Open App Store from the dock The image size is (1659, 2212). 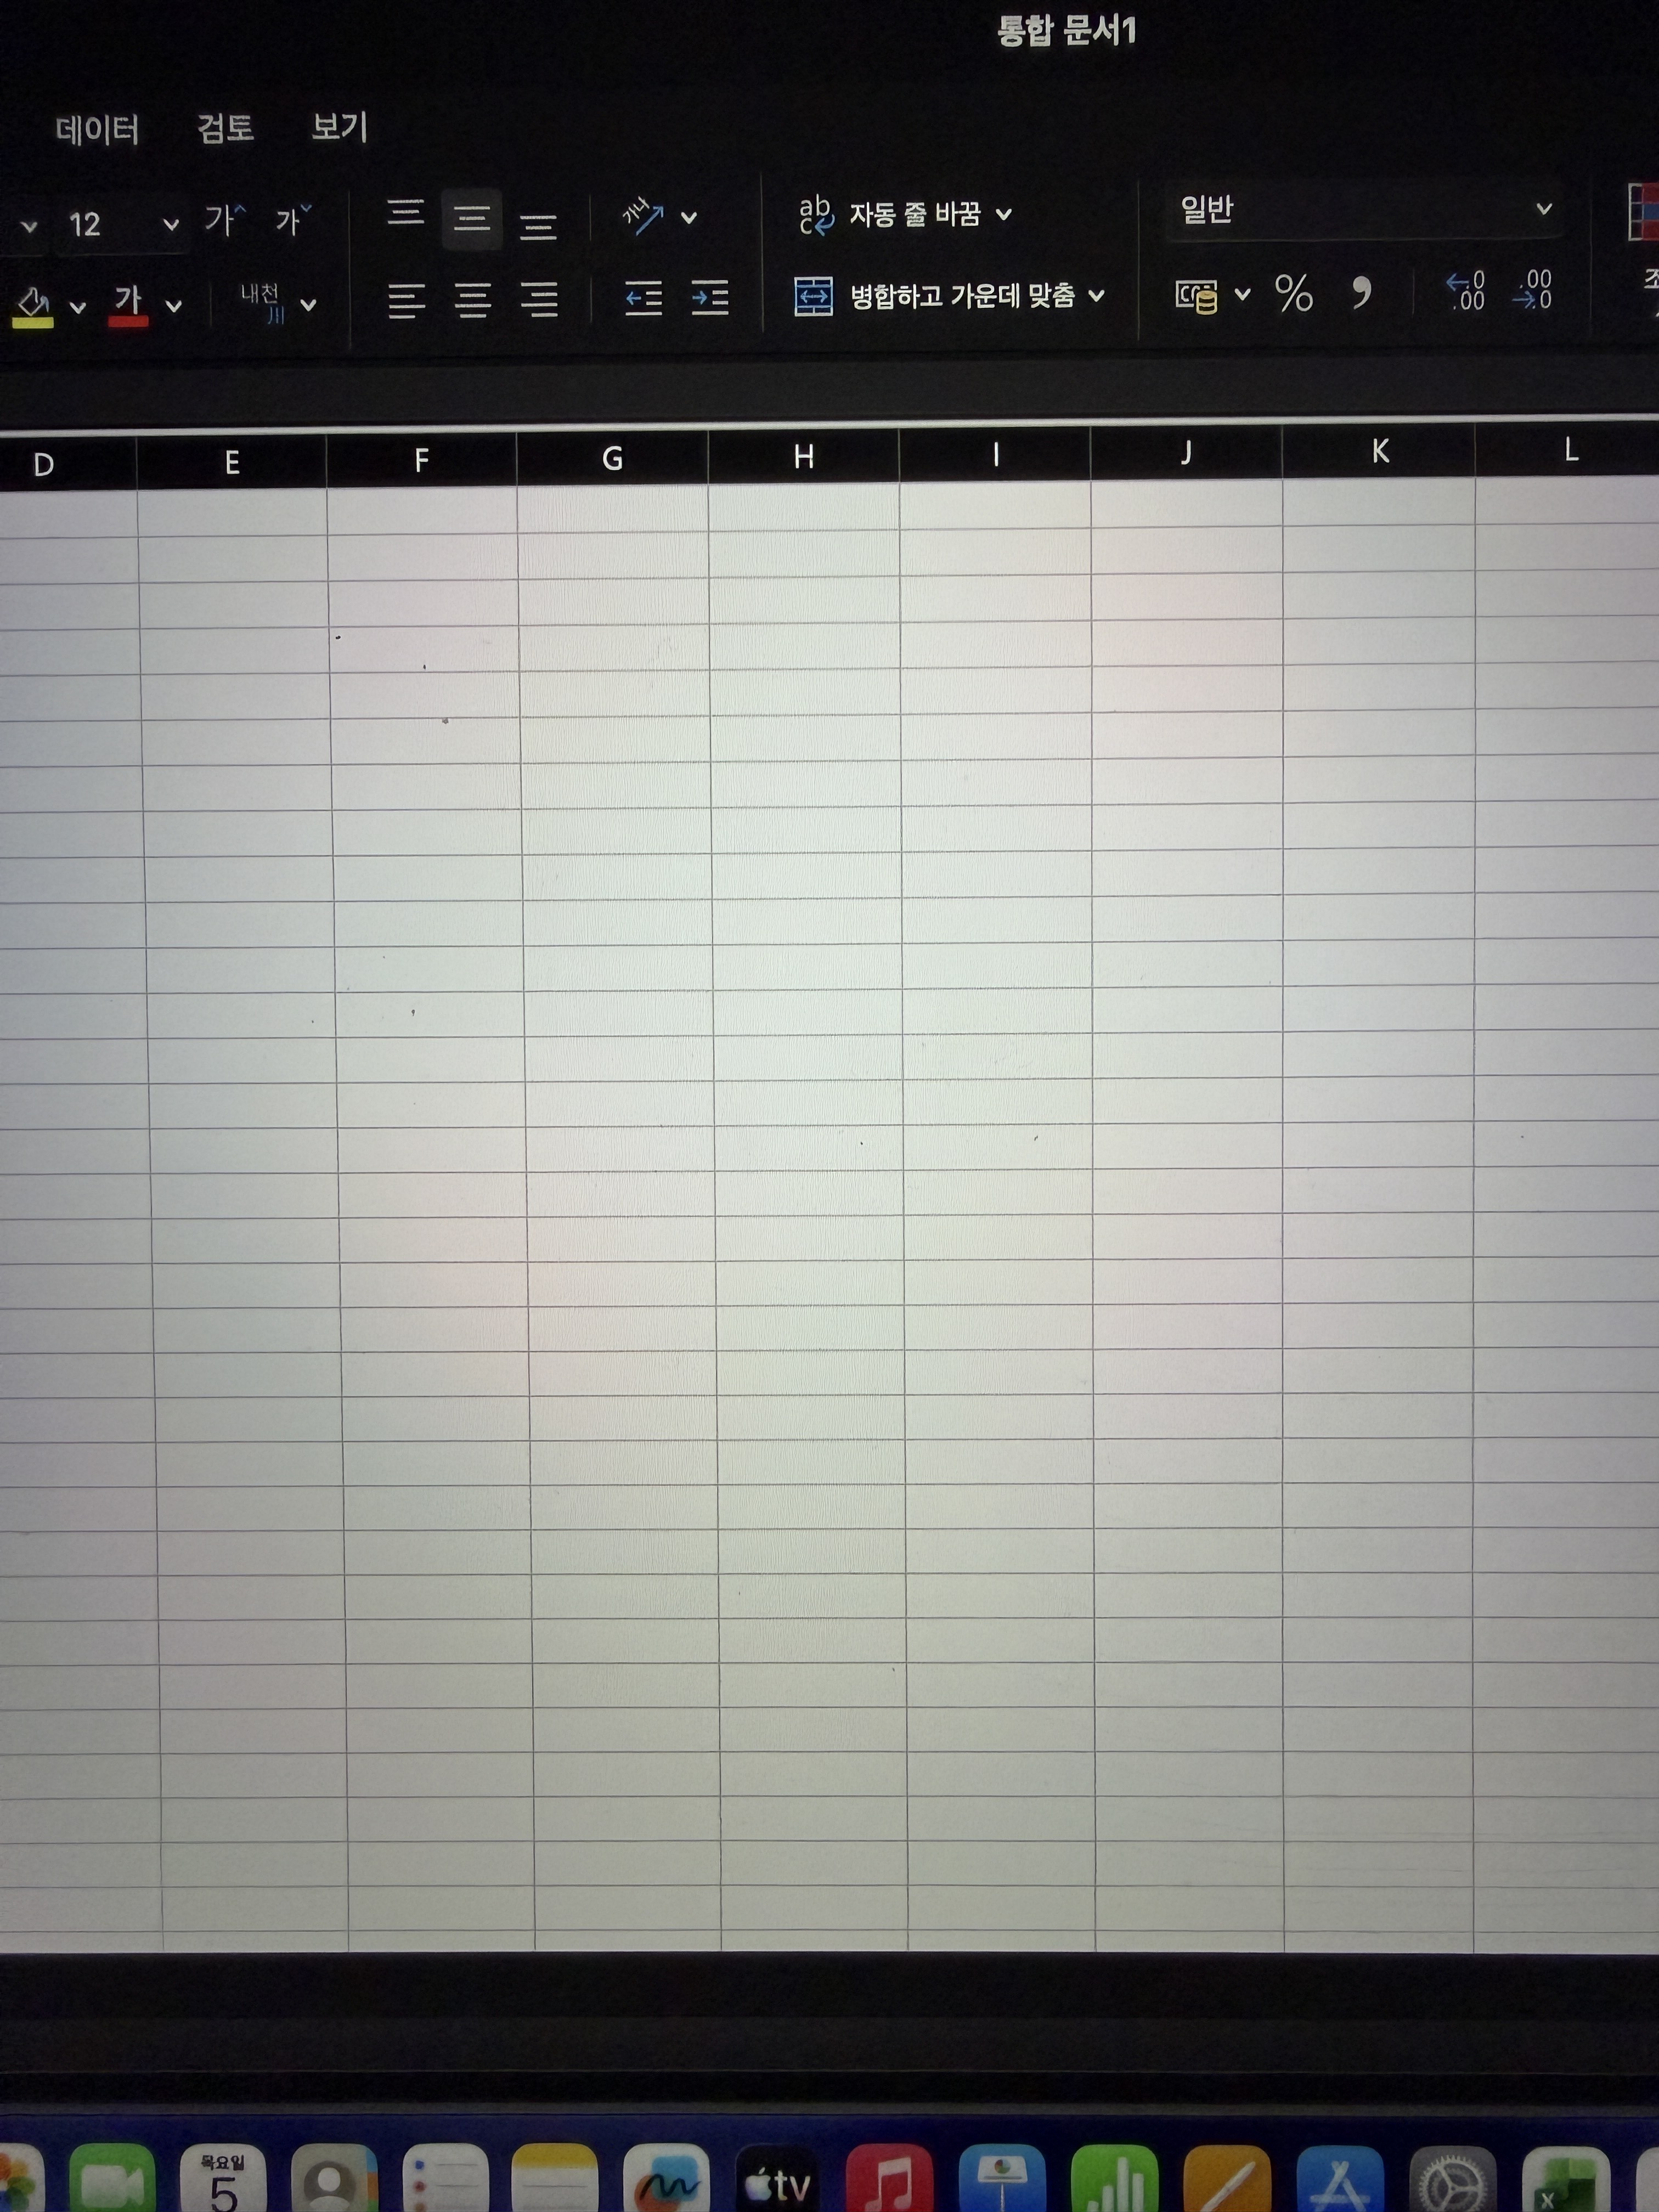tap(1340, 2180)
